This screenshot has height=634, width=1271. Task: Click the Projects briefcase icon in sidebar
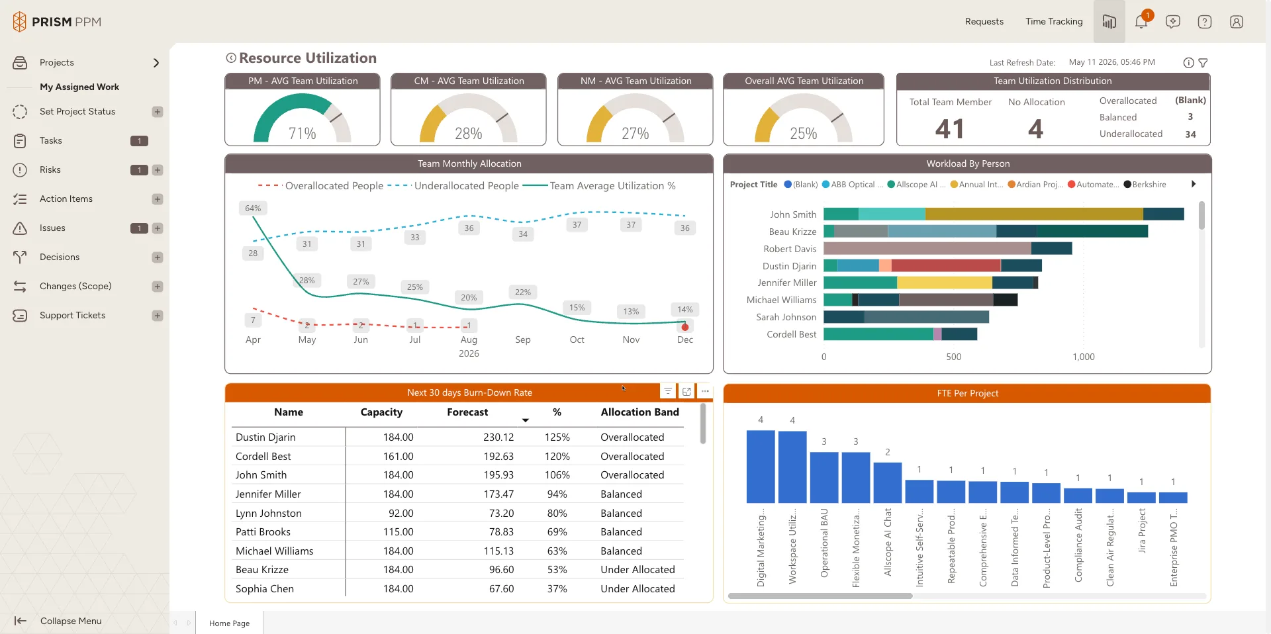[x=20, y=63]
